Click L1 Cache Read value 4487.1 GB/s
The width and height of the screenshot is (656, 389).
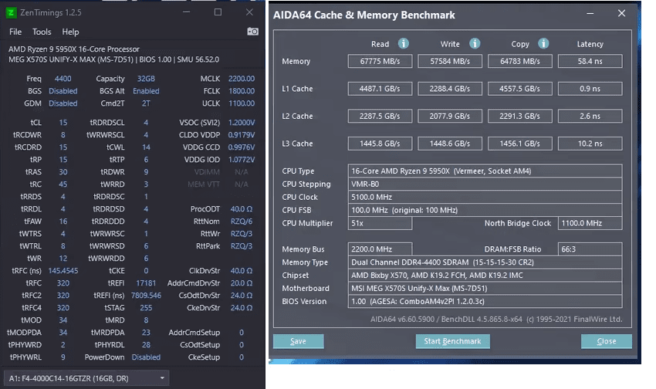coord(380,89)
